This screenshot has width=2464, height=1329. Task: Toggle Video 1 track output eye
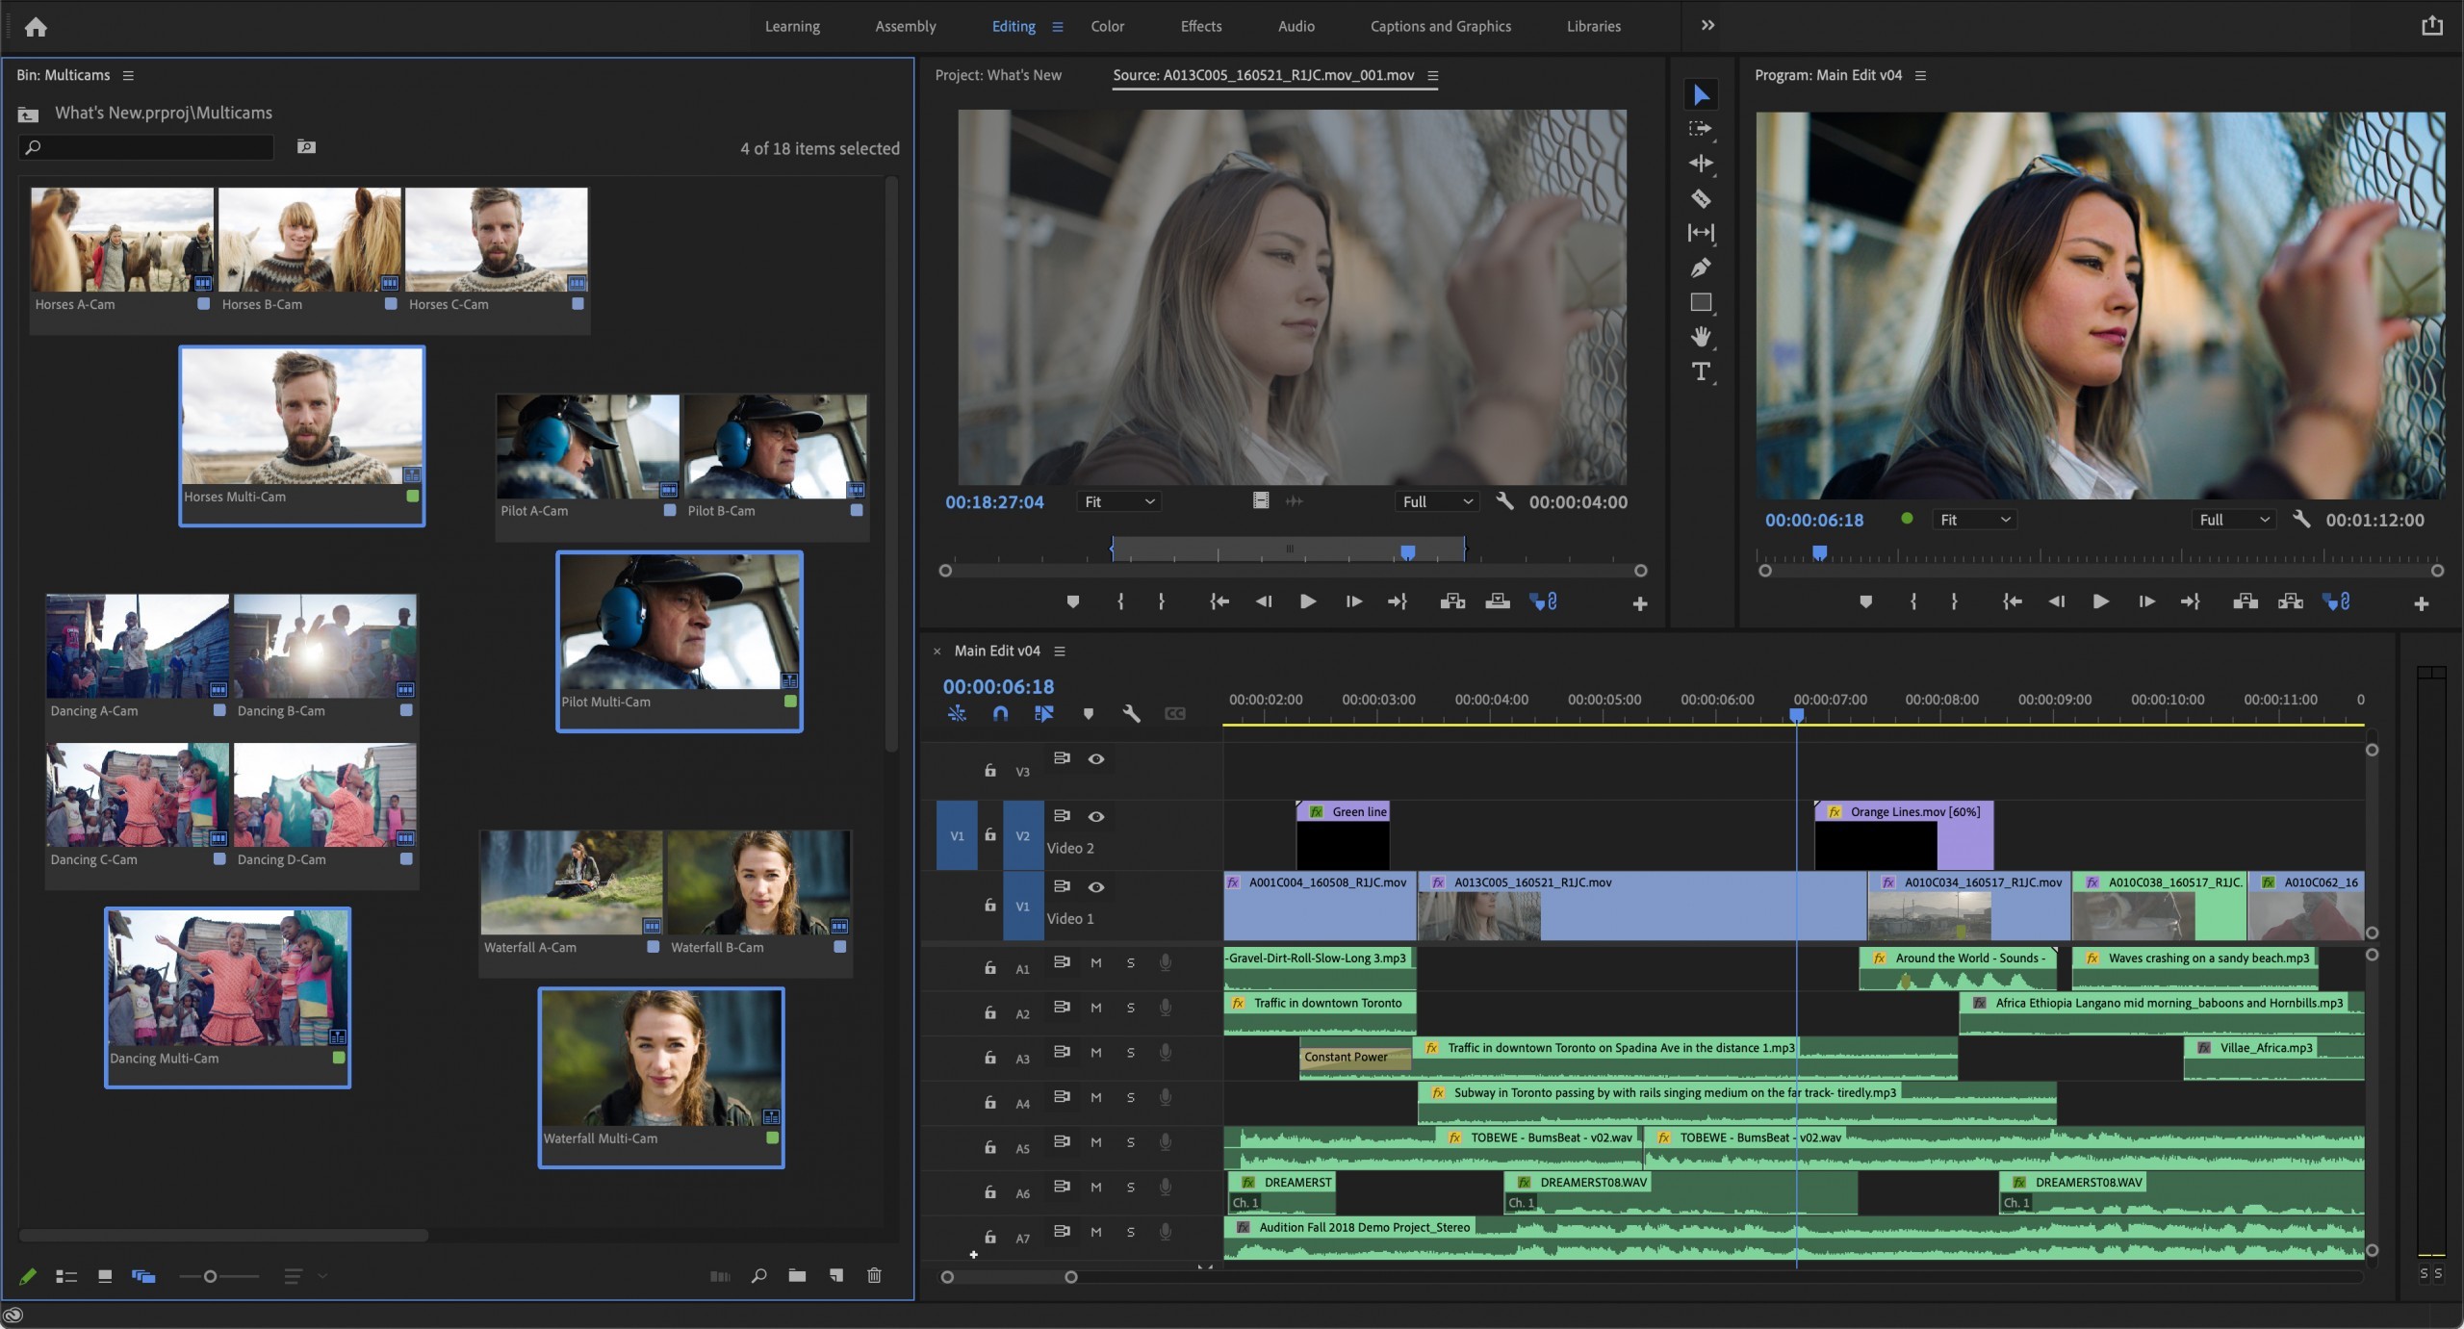pyautogui.click(x=1096, y=886)
